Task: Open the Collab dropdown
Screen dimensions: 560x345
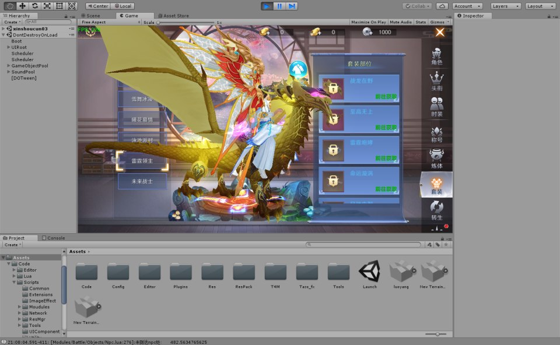Action: click(x=418, y=6)
